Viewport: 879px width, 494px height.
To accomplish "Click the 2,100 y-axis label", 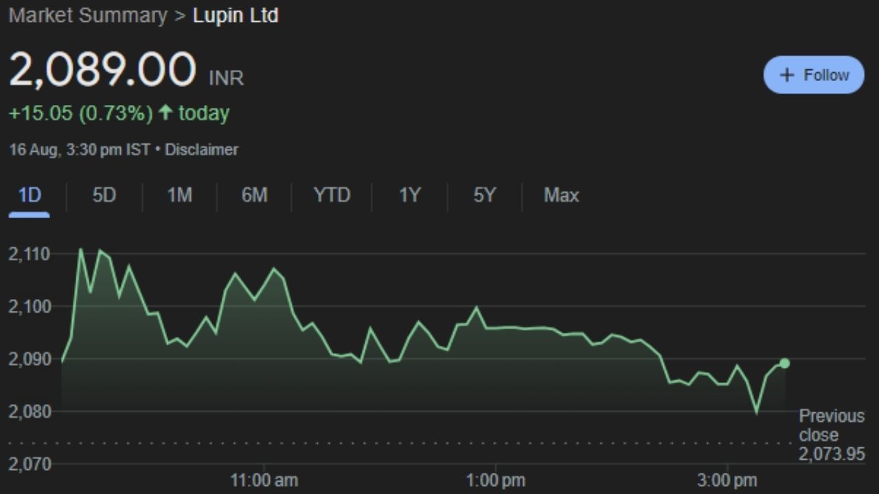I will coord(29,306).
